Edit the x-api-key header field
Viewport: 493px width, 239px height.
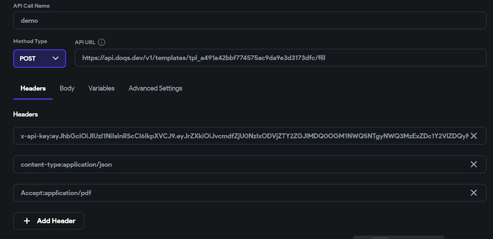click(242, 136)
